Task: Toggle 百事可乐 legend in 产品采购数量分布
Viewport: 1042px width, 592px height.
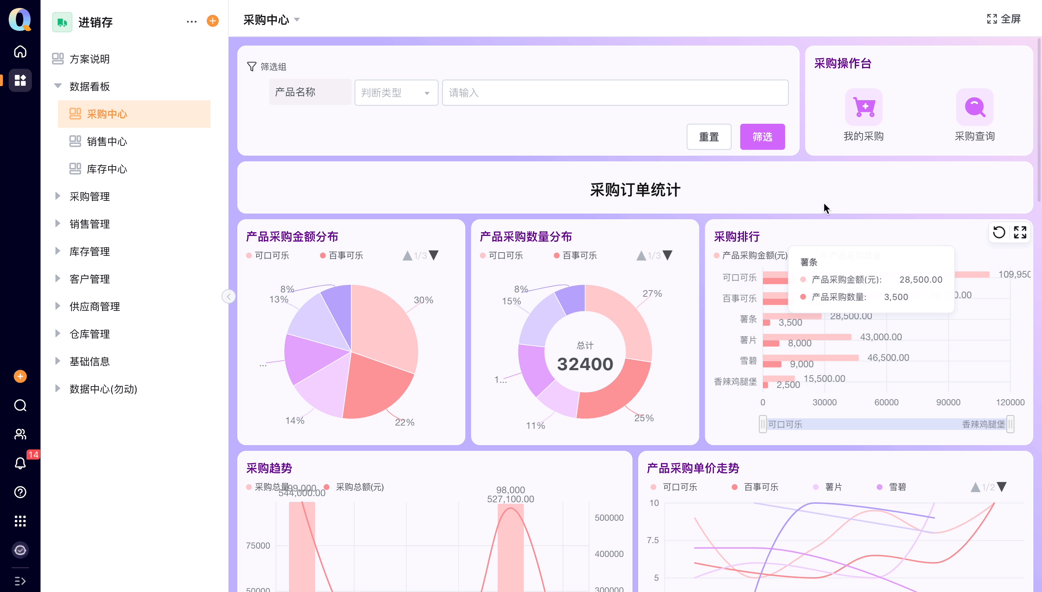Action: pos(575,255)
